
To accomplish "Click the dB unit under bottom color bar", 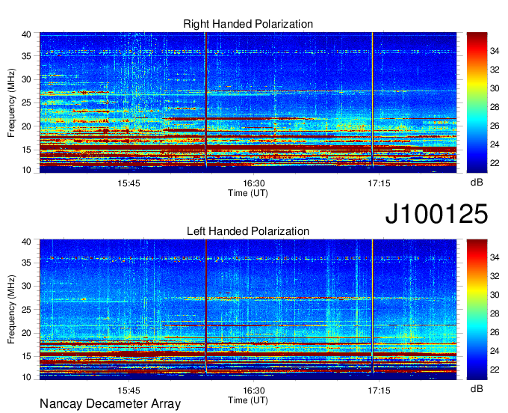I will point(477,389).
